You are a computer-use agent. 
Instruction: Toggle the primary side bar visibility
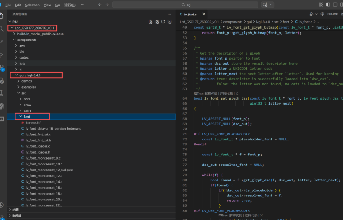coord(328,5)
